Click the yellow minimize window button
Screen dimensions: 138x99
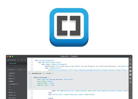[x=10, y=56]
